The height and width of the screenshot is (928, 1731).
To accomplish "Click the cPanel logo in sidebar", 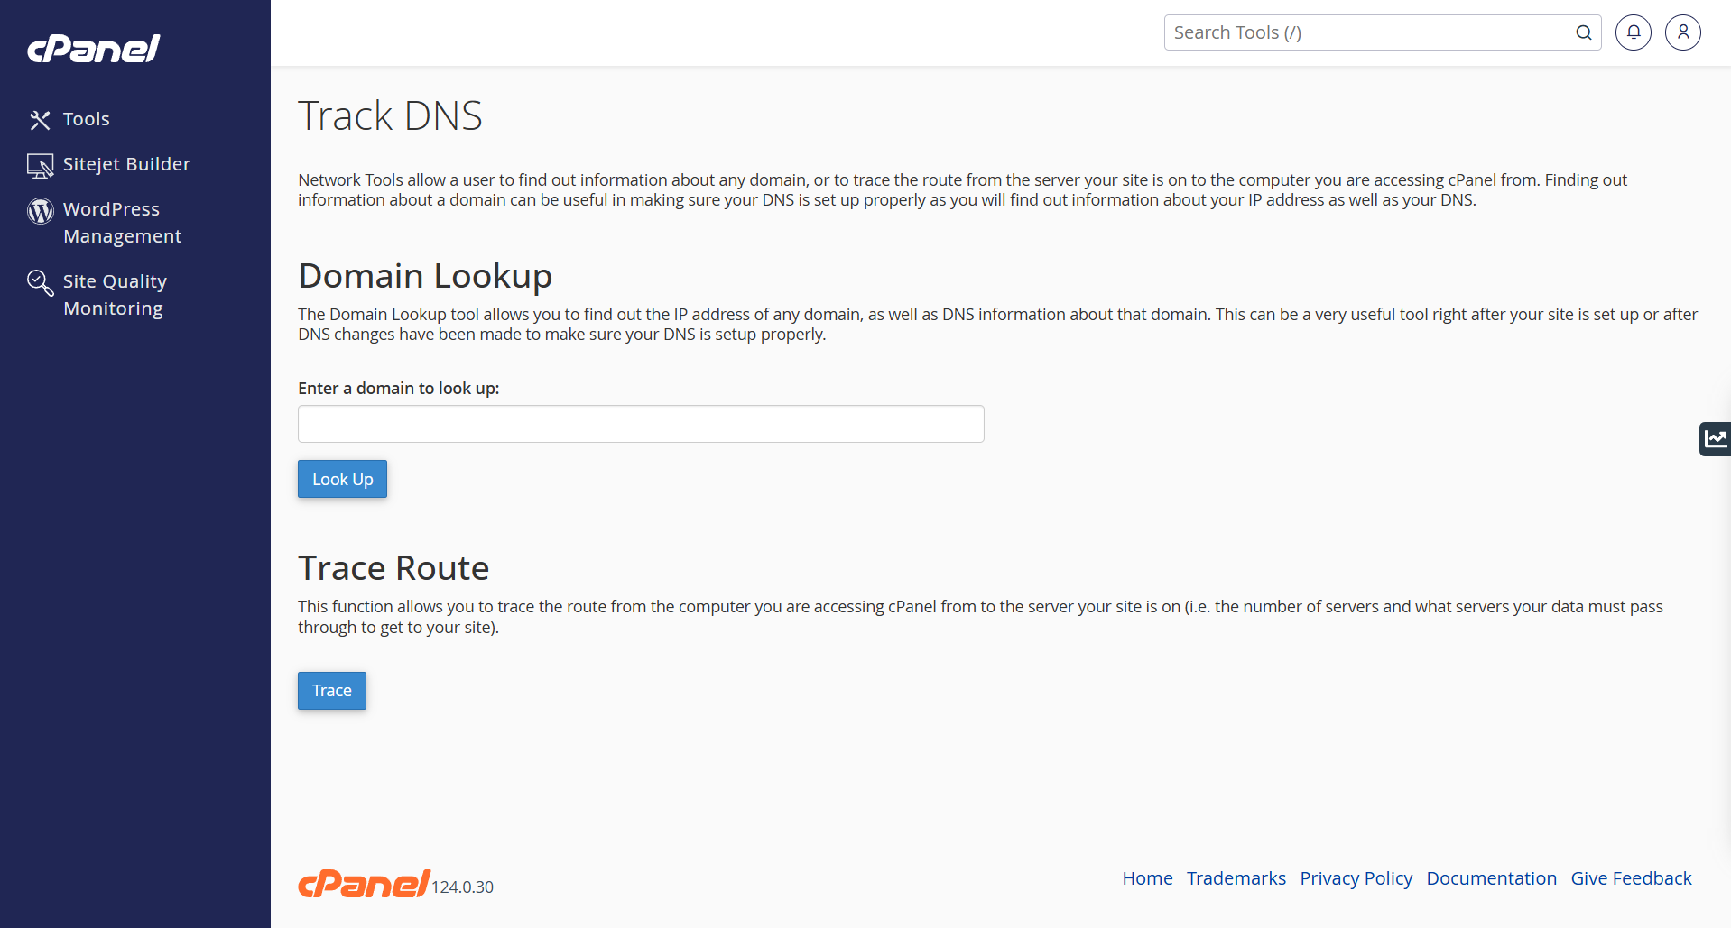I will 94,49.
